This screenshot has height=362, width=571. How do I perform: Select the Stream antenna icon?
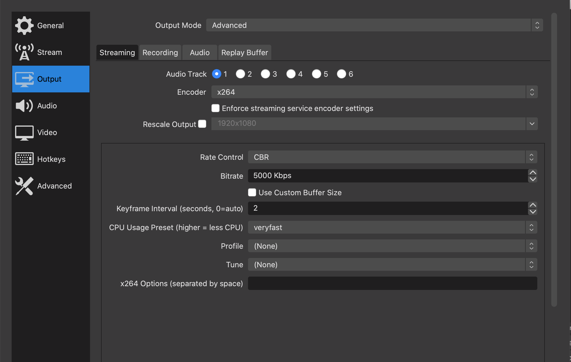pyautogui.click(x=24, y=52)
